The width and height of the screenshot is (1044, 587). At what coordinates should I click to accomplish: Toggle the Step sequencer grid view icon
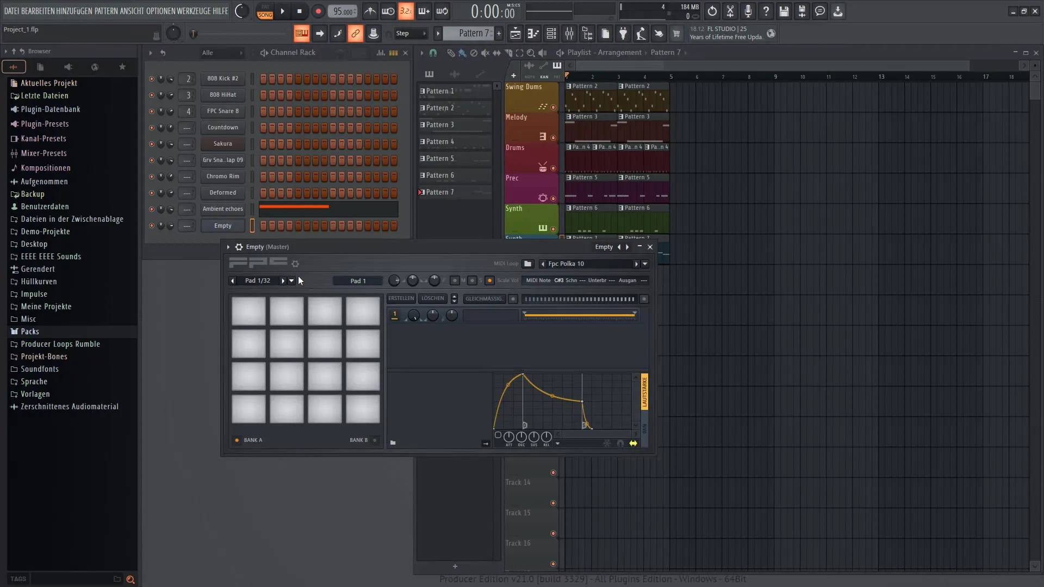click(394, 52)
